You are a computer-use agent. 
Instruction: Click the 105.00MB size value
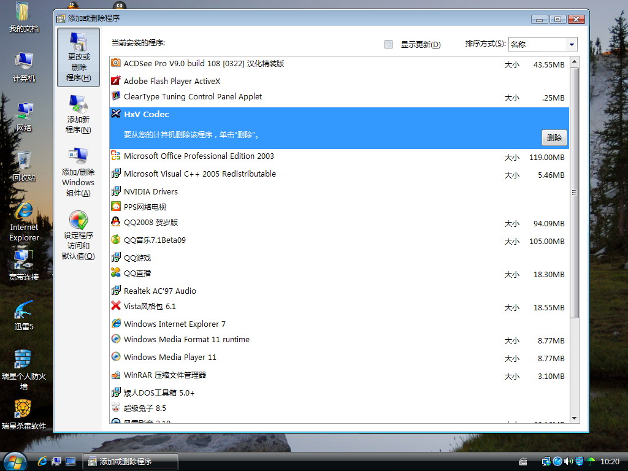point(546,242)
